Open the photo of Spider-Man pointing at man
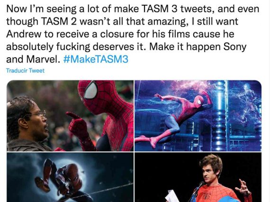The image size is (270, 202). point(70,116)
